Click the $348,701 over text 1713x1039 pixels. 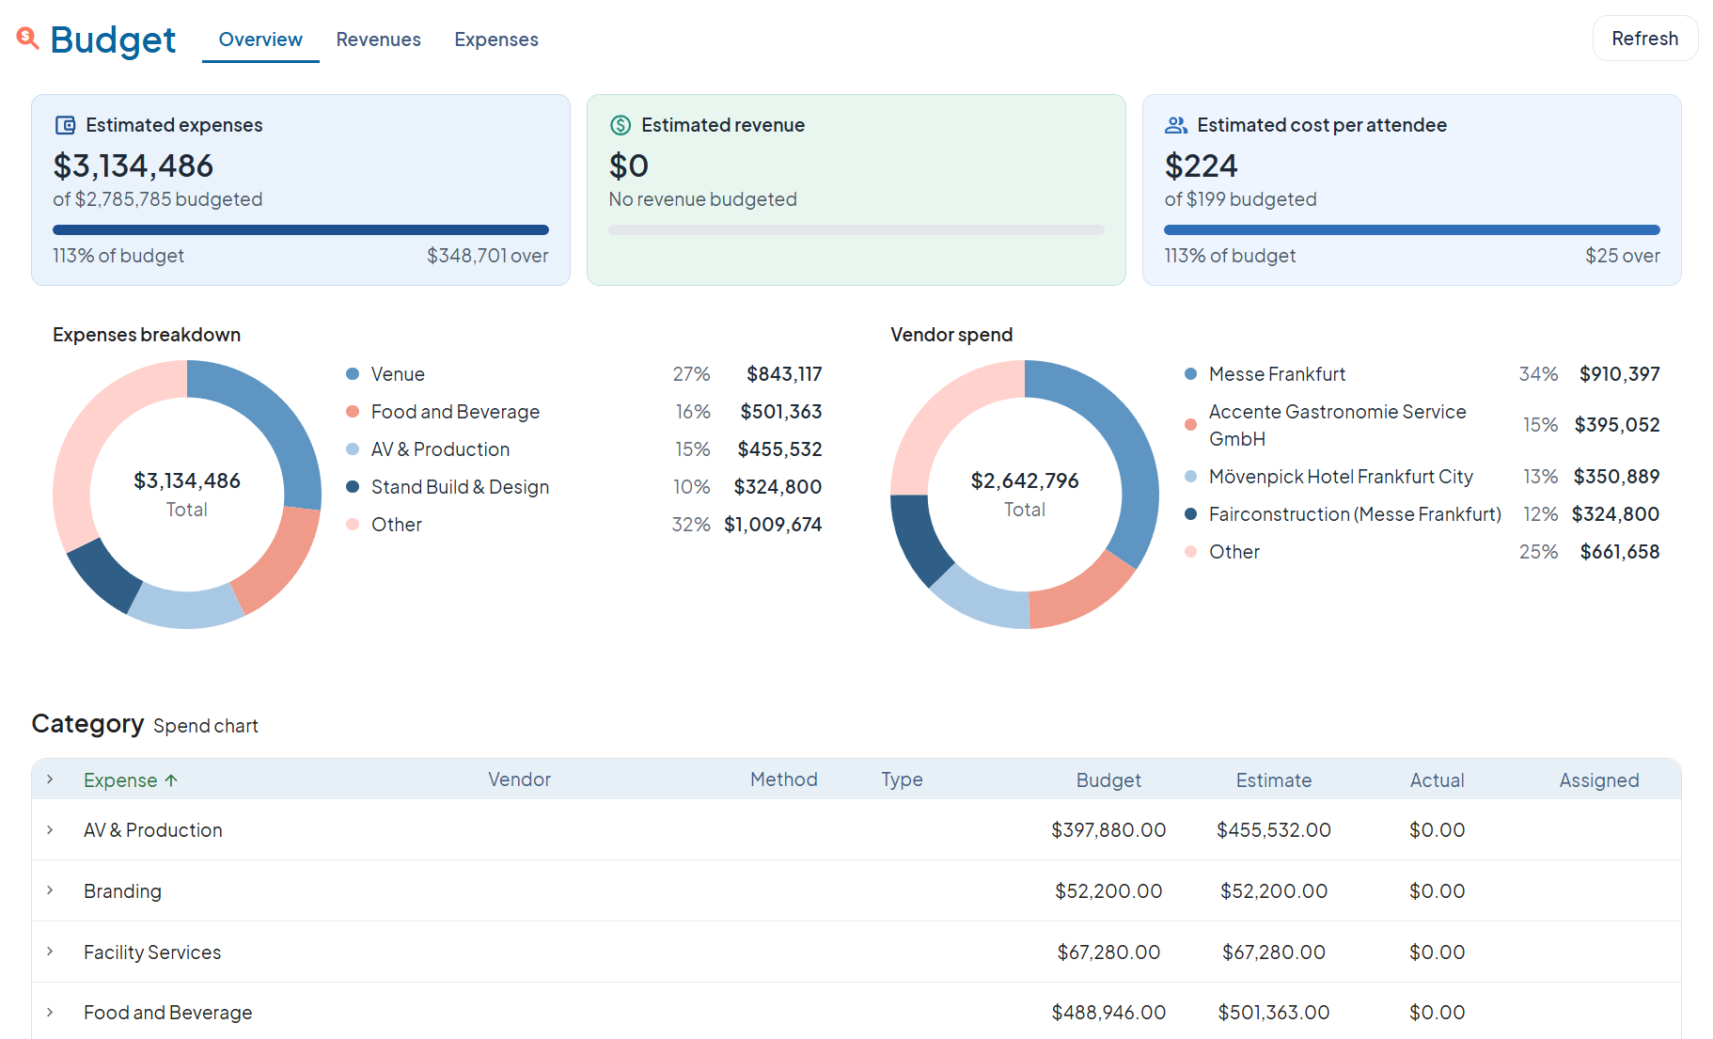point(488,256)
